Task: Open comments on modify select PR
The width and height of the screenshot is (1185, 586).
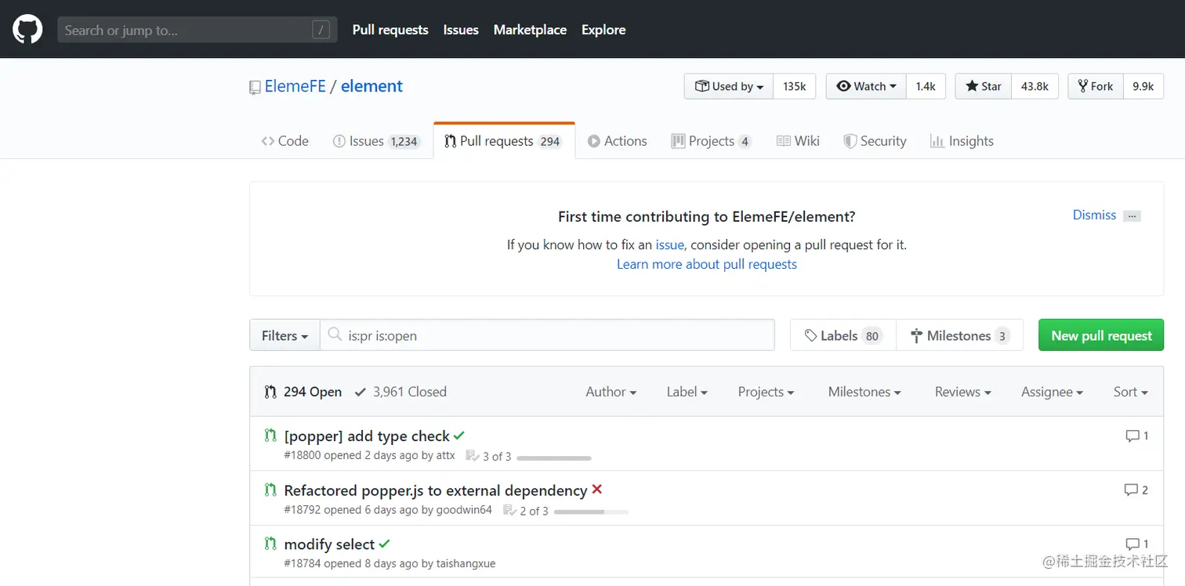Action: tap(1136, 544)
